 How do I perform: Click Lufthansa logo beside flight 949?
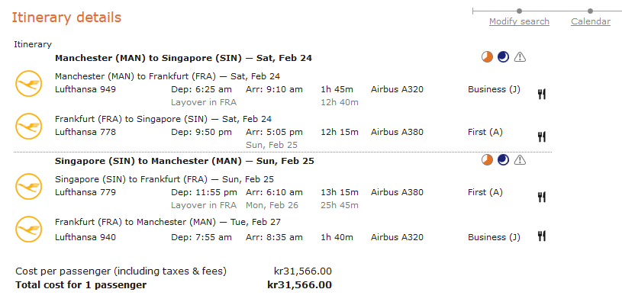pos(29,83)
